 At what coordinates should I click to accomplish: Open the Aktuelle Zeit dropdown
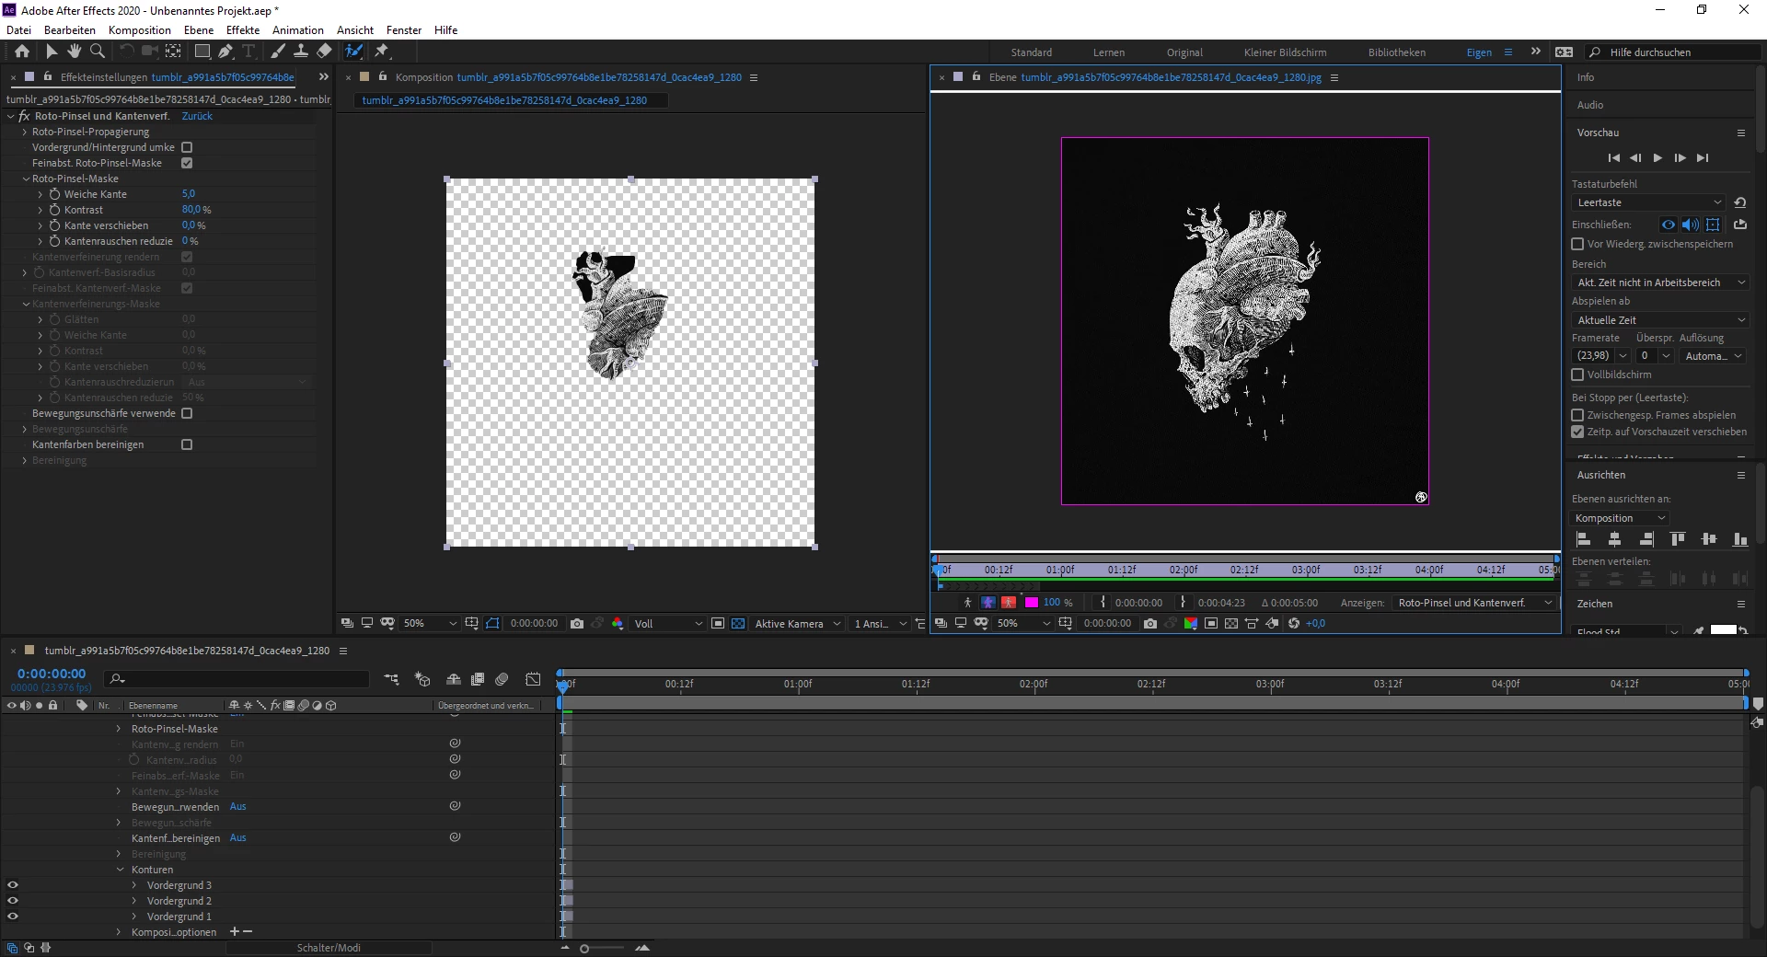1660,320
